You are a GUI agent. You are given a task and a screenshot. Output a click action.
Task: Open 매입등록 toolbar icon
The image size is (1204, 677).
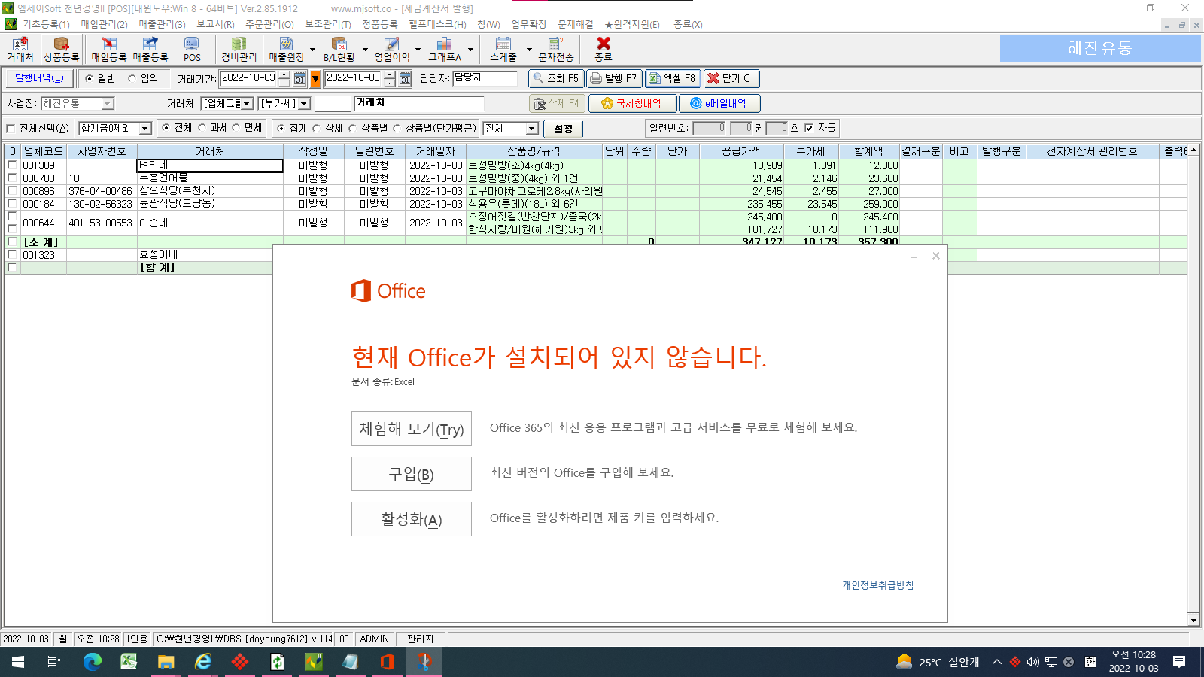click(x=109, y=50)
